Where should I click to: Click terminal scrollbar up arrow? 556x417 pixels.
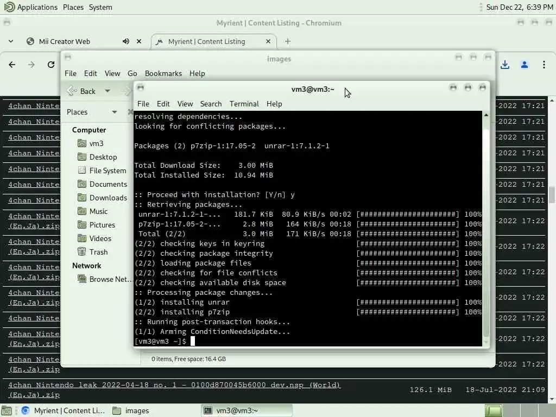tap(486, 115)
